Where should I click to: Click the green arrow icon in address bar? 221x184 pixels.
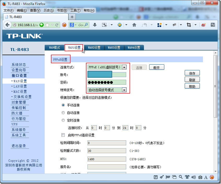tap(42, 25)
